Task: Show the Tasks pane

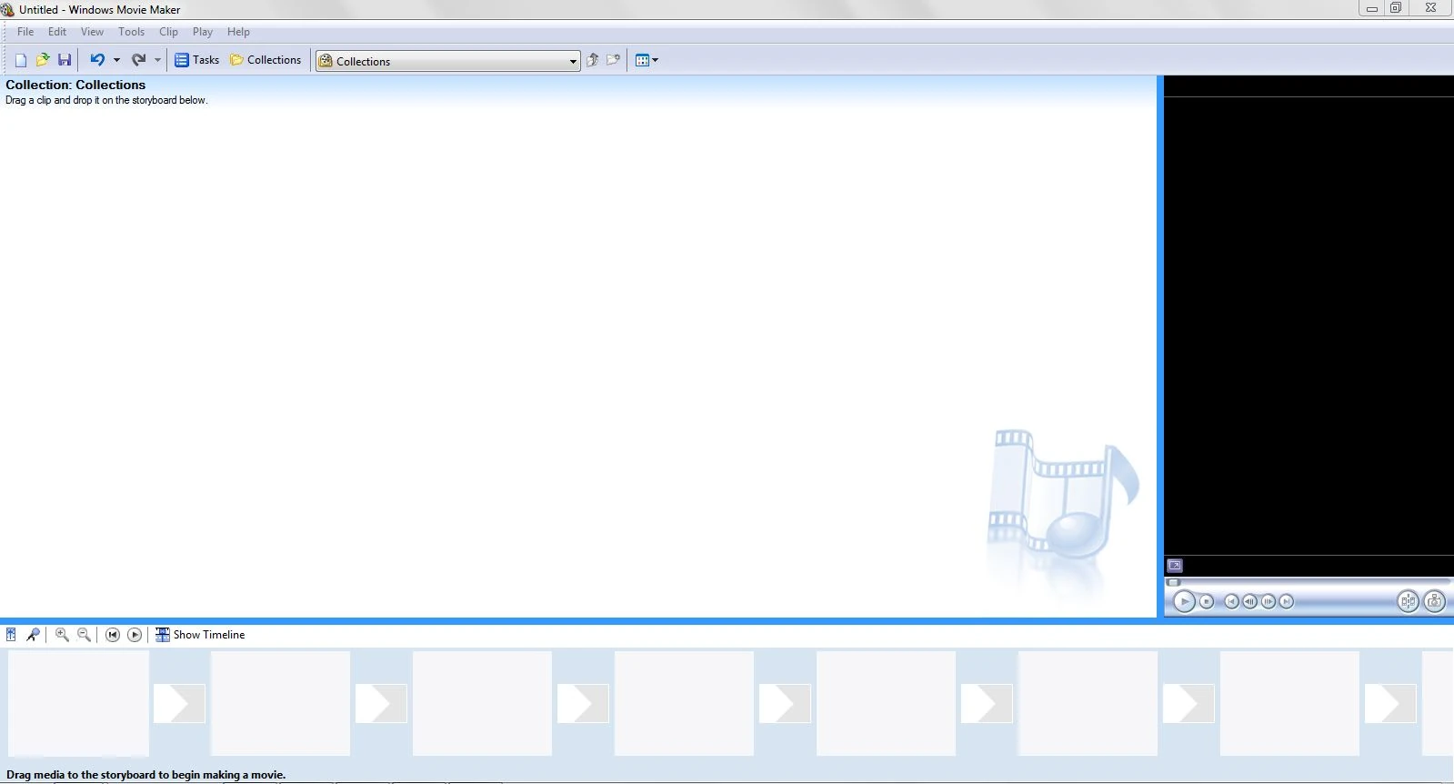Action: click(x=196, y=60)
